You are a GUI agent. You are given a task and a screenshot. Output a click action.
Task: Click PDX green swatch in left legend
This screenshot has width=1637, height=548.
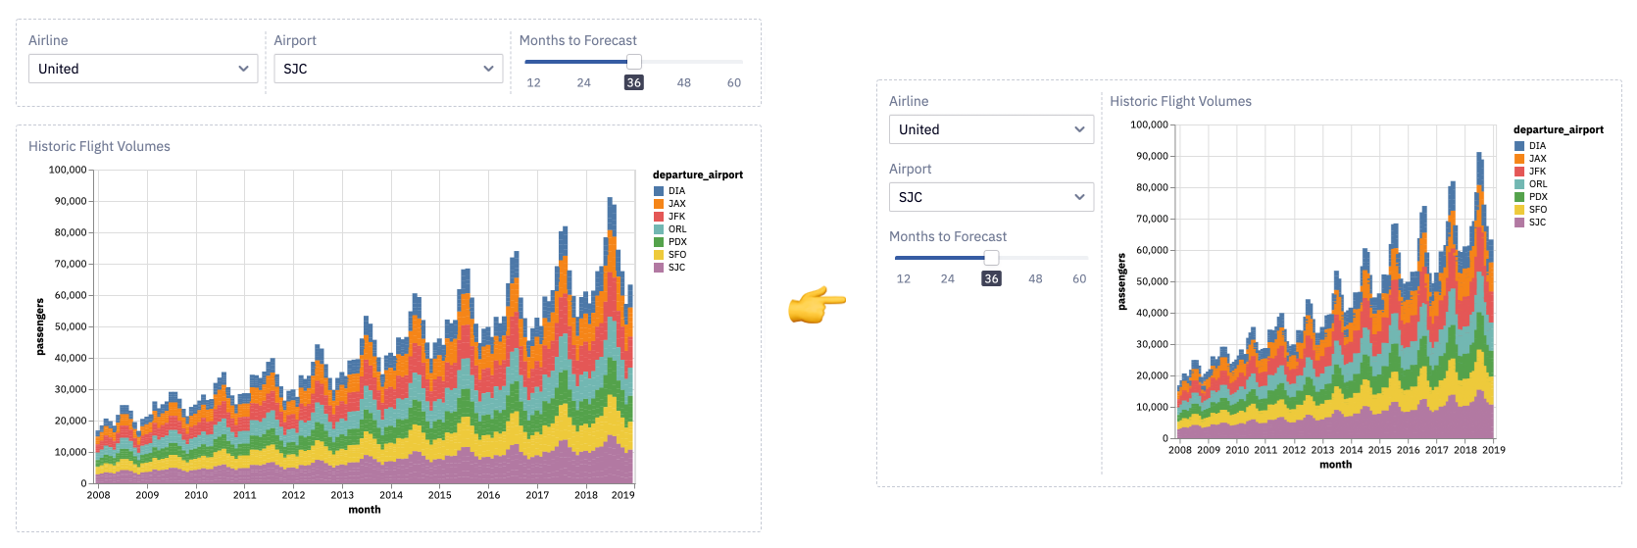pyautogui.click(x=659, y=242)
